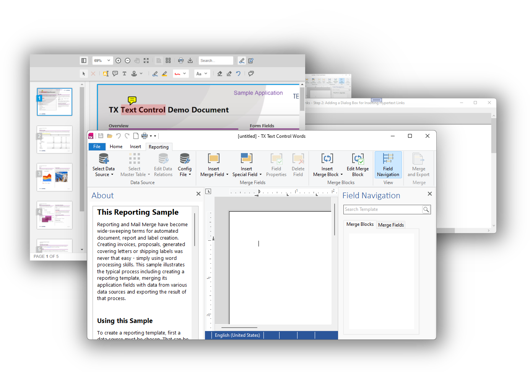Open Insert Special Field menu
The width and height of the screenshot is (530, 372).
[247, 165]
